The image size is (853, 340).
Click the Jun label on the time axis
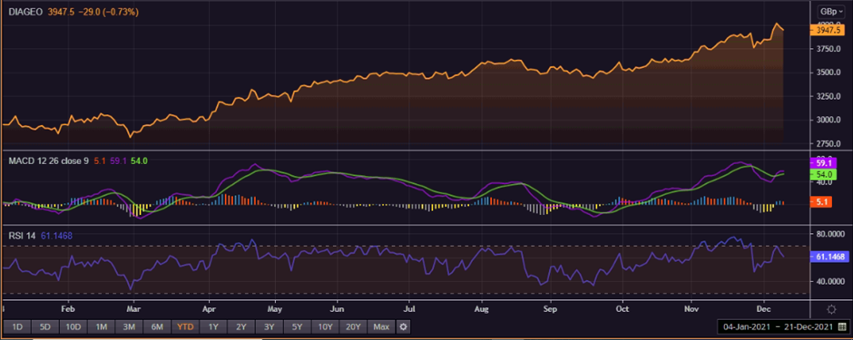338,308
